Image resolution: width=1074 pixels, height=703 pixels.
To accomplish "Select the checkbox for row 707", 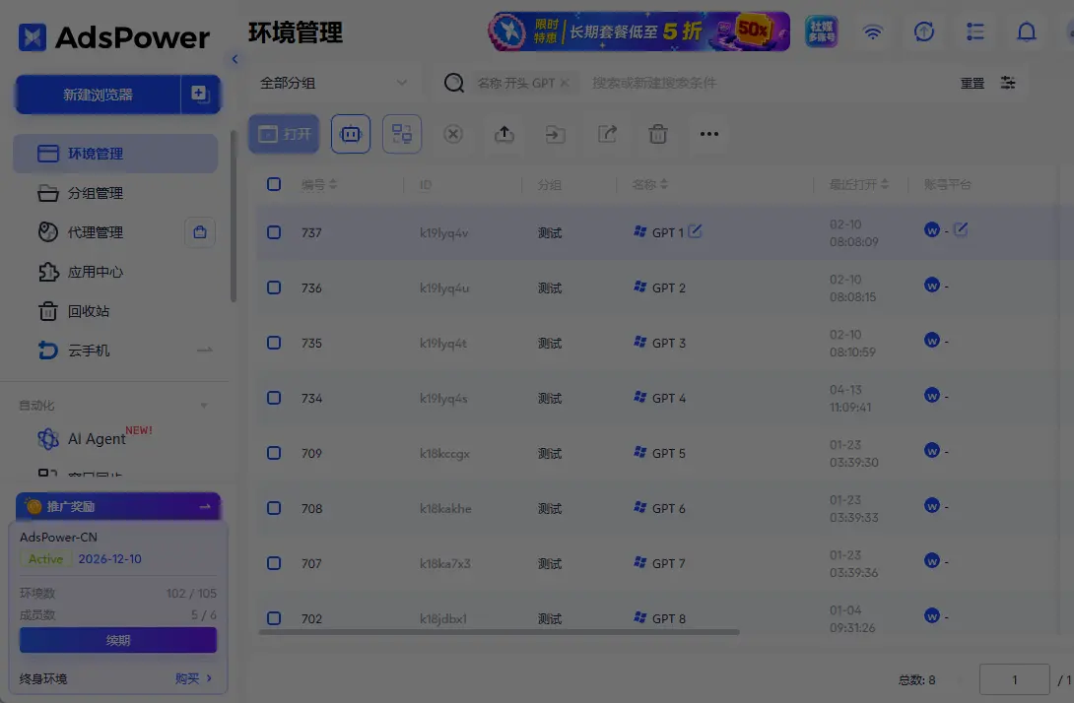I will coord(274,563).
